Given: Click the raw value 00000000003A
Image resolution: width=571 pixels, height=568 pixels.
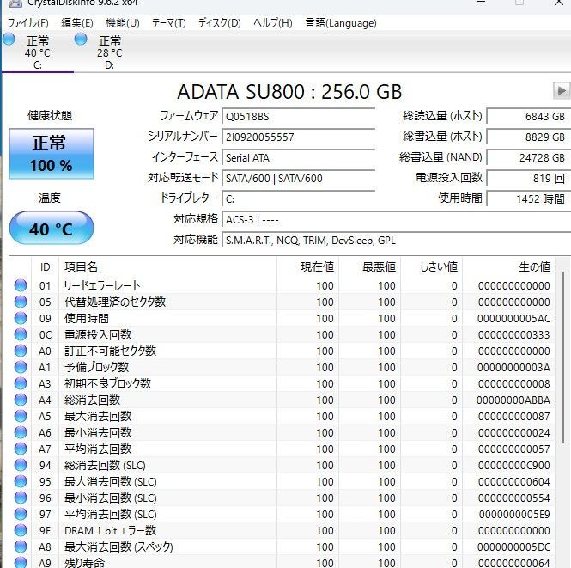Looking at the screenshot, I should [x=513, y=367].
